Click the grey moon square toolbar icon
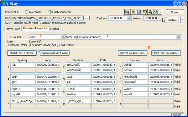188x117 pixels. tap(139, 12)
